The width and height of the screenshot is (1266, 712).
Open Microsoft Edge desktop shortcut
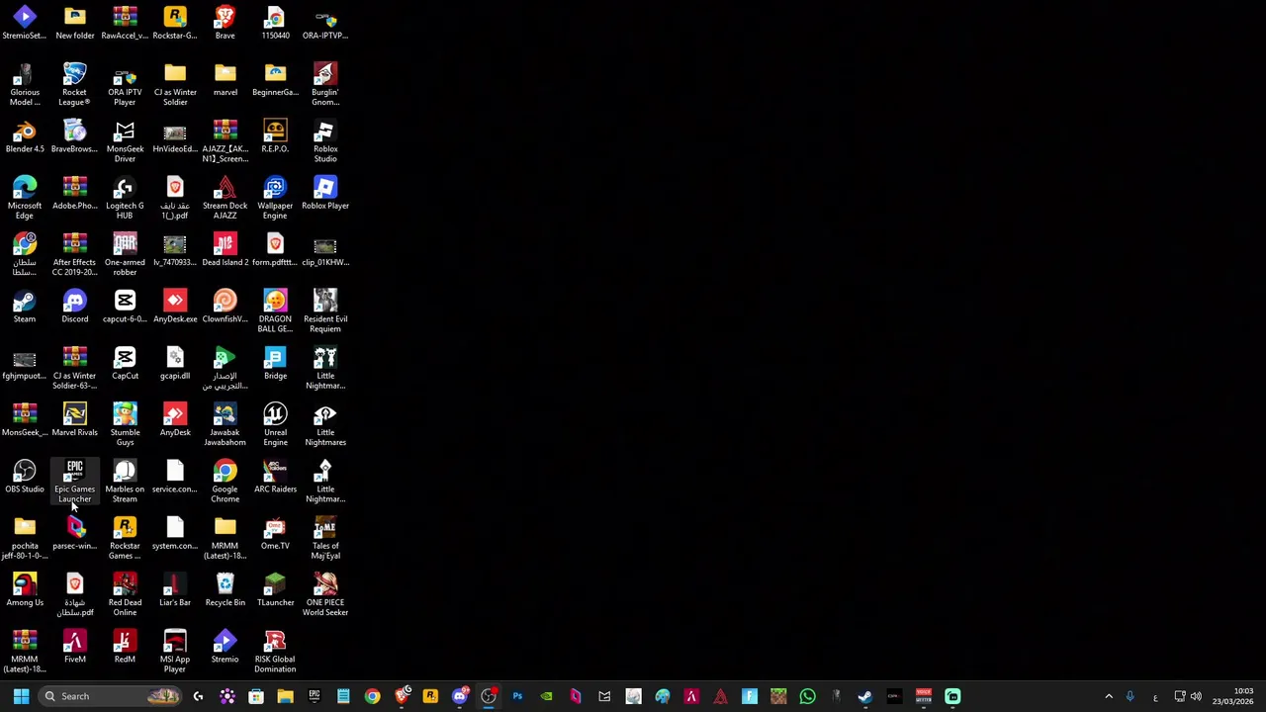click(x=25, y=198)
